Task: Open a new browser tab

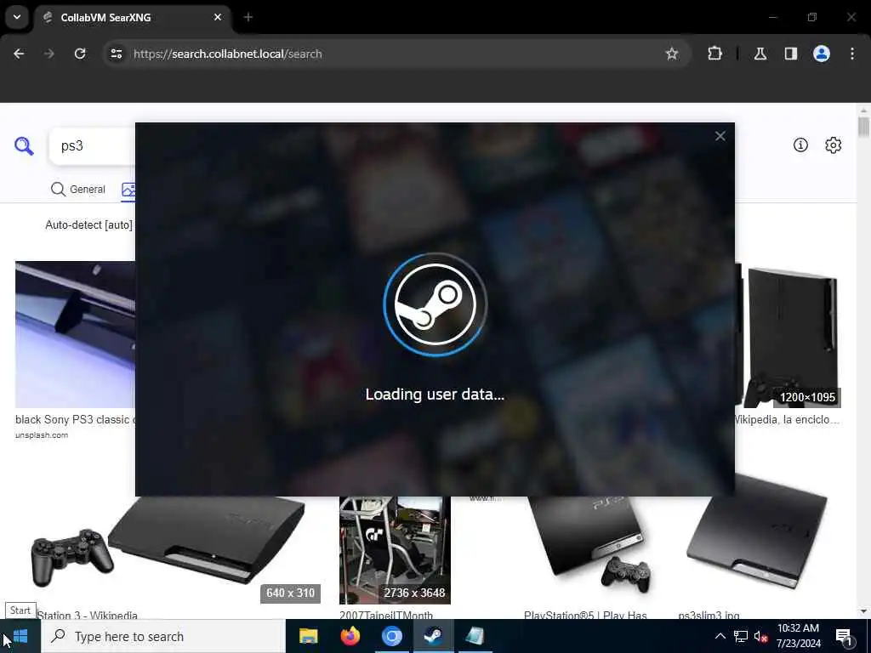Action: (248, 17)
